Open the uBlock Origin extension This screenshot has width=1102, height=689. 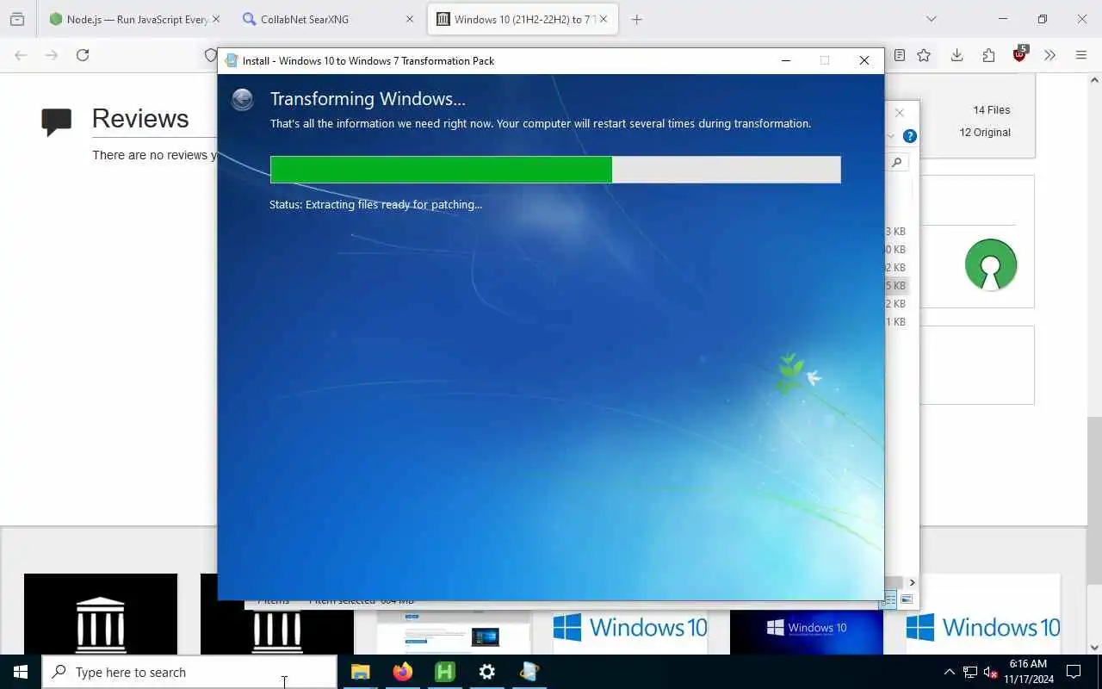pos(1020,54)
